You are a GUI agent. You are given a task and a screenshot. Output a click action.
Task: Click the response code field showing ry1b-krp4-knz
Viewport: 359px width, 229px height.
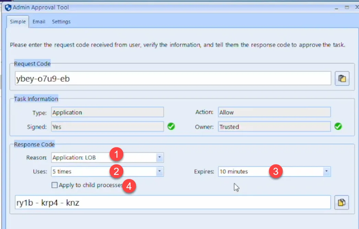tap(172, 202)
